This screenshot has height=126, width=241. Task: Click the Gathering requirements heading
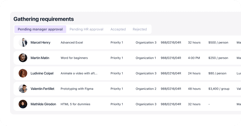(x=44, y=19)
